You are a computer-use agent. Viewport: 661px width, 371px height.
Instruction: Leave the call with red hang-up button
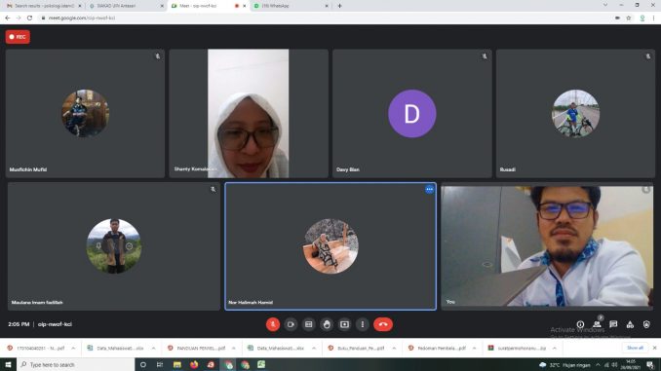click(x=383, y=324)
